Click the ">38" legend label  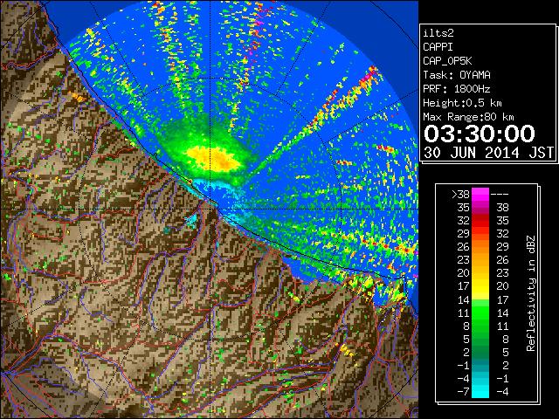(460, 195)
